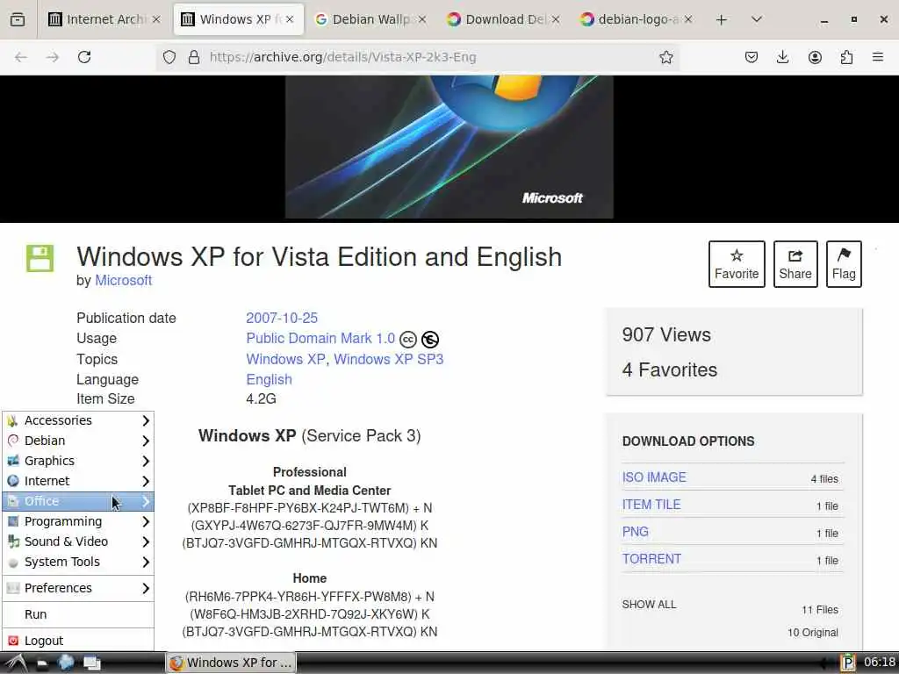This screenshot has width=899, height=674.
Task: Open the extensions puzzle icon
Action: 846,57
